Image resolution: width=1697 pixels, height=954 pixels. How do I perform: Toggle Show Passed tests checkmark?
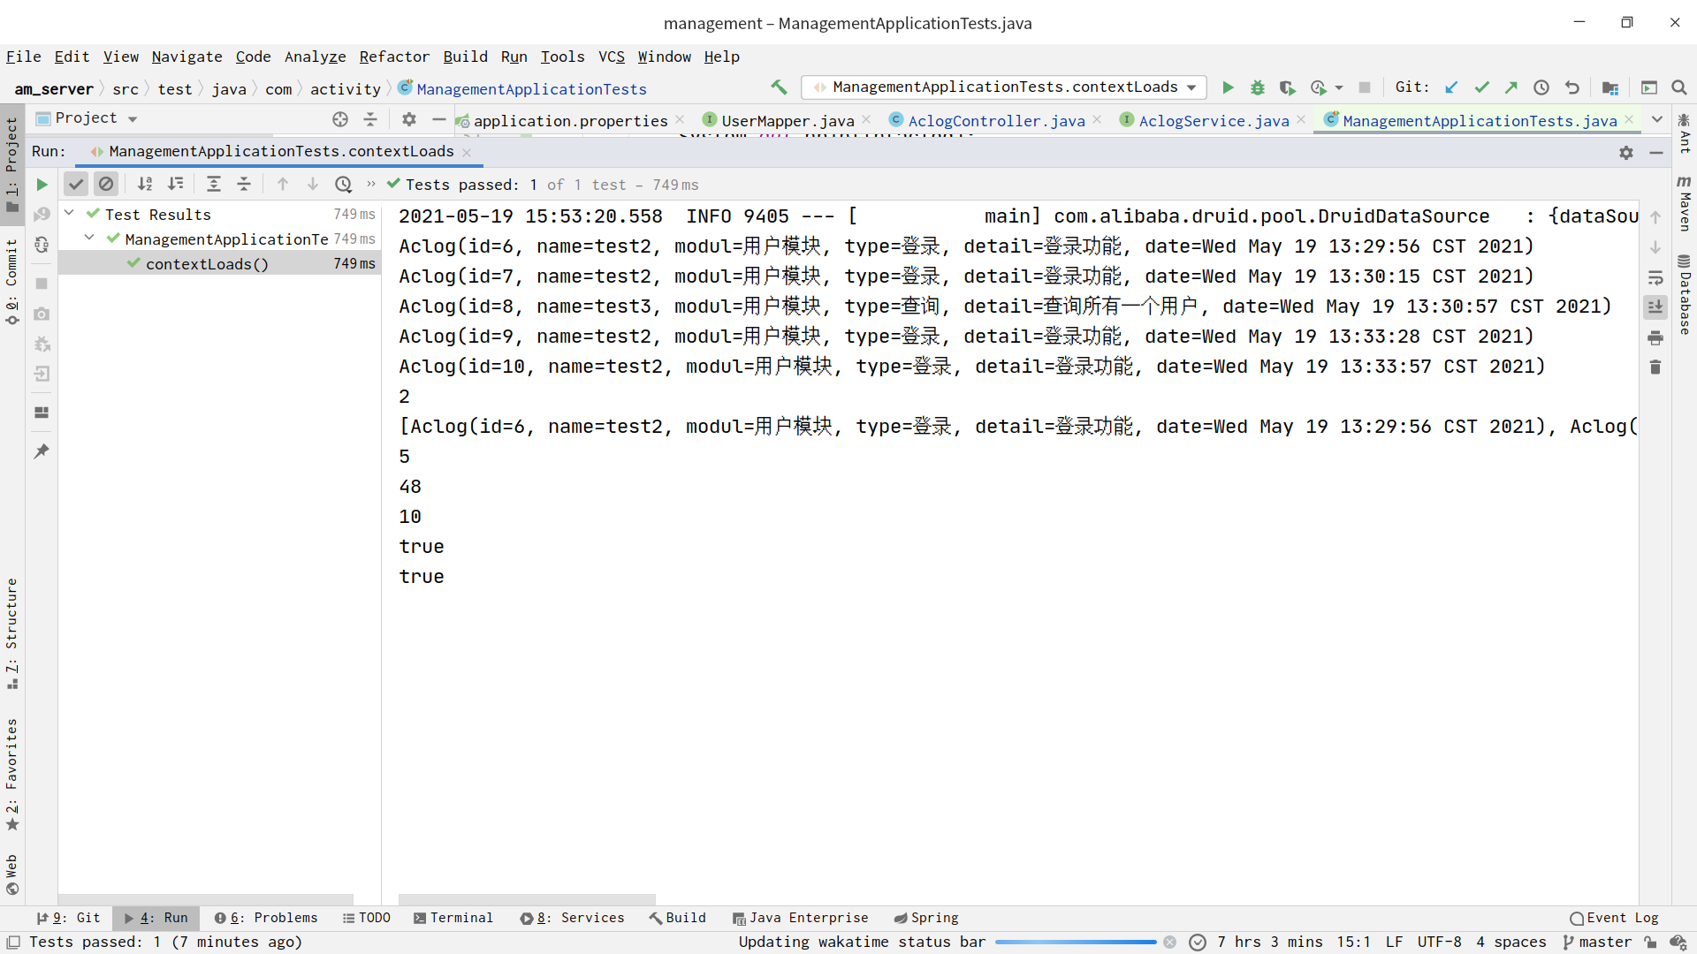(76, 184)
